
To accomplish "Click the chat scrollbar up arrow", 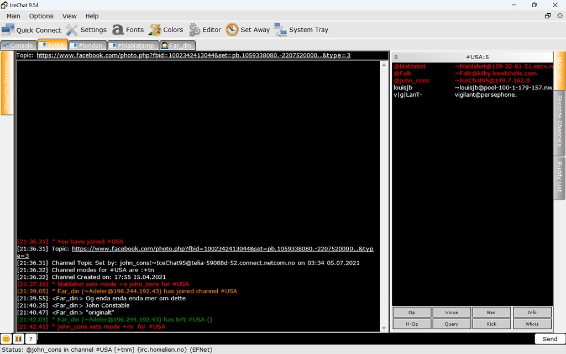I will pos(384,65).
